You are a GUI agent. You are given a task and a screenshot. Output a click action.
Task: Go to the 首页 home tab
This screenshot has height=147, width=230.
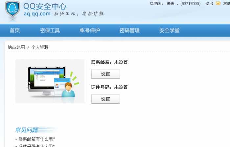click(15, 31)
